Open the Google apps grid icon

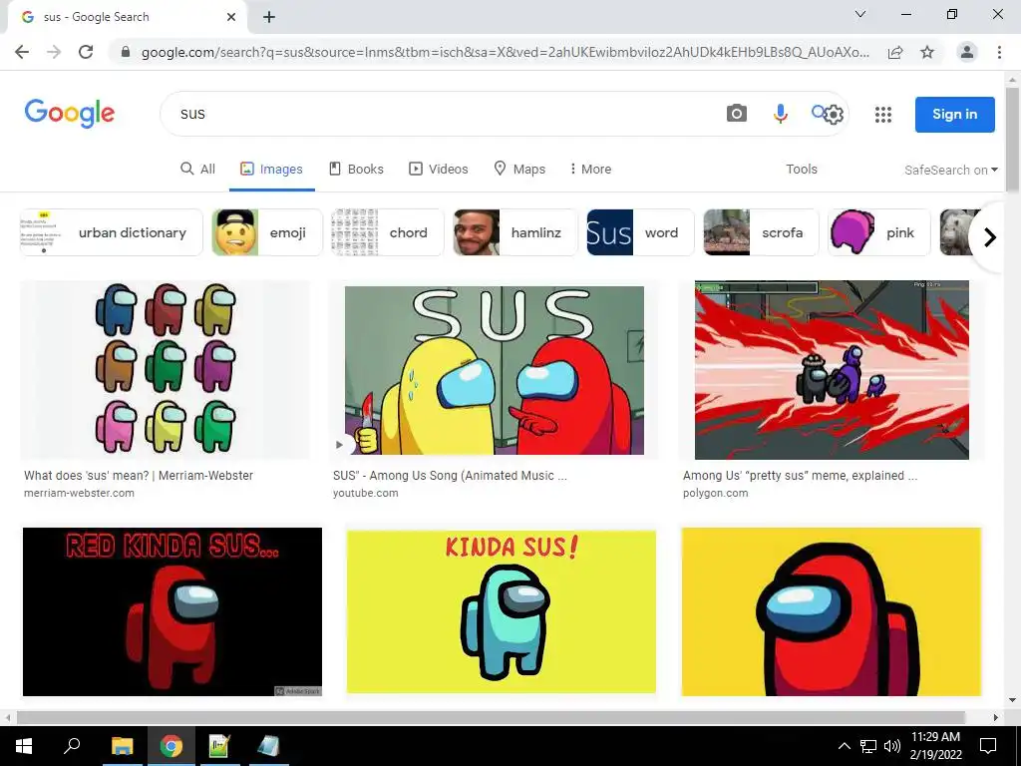(883, 115)
